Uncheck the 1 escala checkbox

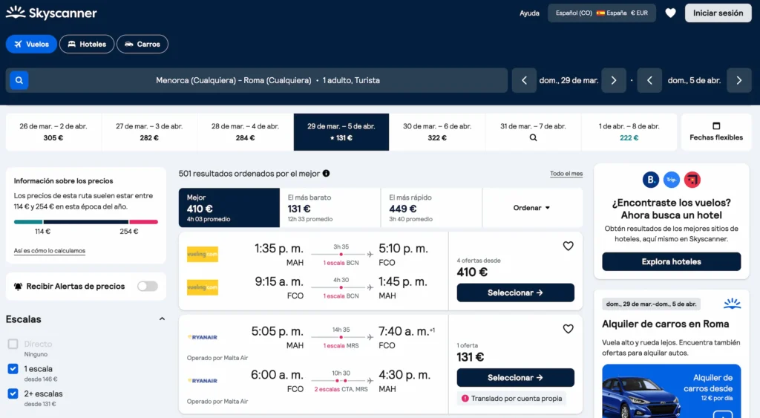13,369
